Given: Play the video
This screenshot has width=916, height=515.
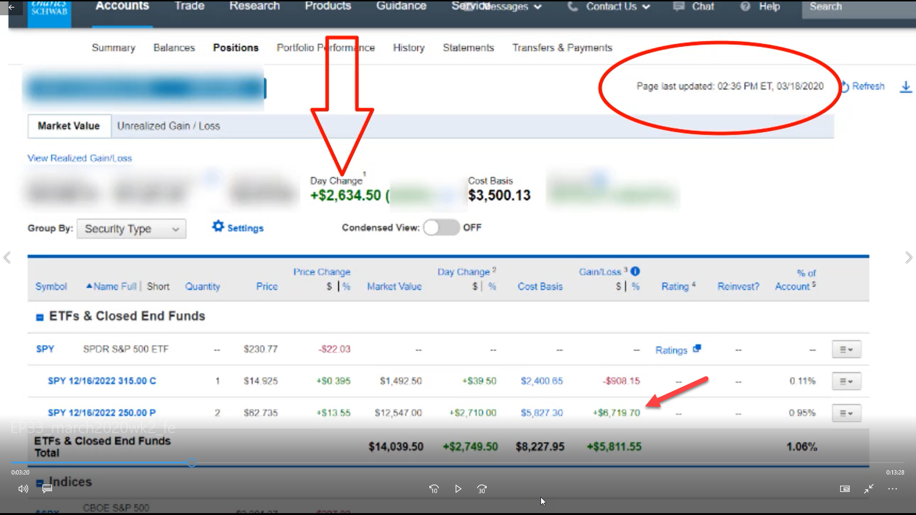Looking at the screenshot, I should (458, 489).
